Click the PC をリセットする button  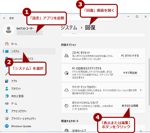(130, 56)
